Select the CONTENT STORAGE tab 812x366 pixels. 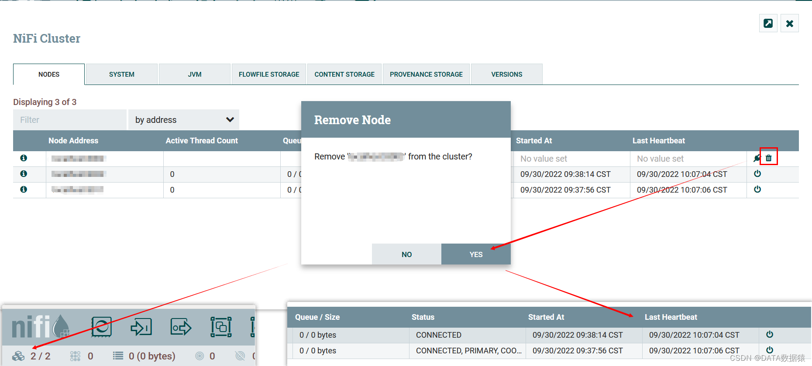point(344,75)
